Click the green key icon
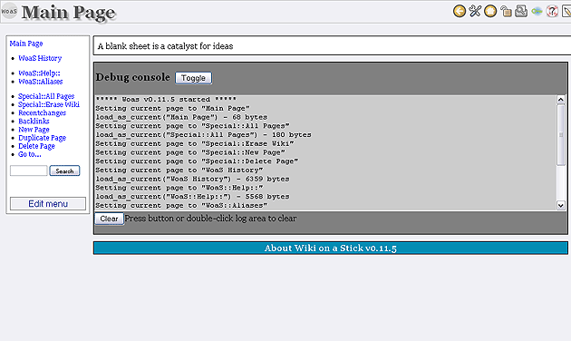Image resolution: width=571 pixels, height=341 pixels. click(x=537, y=11)
